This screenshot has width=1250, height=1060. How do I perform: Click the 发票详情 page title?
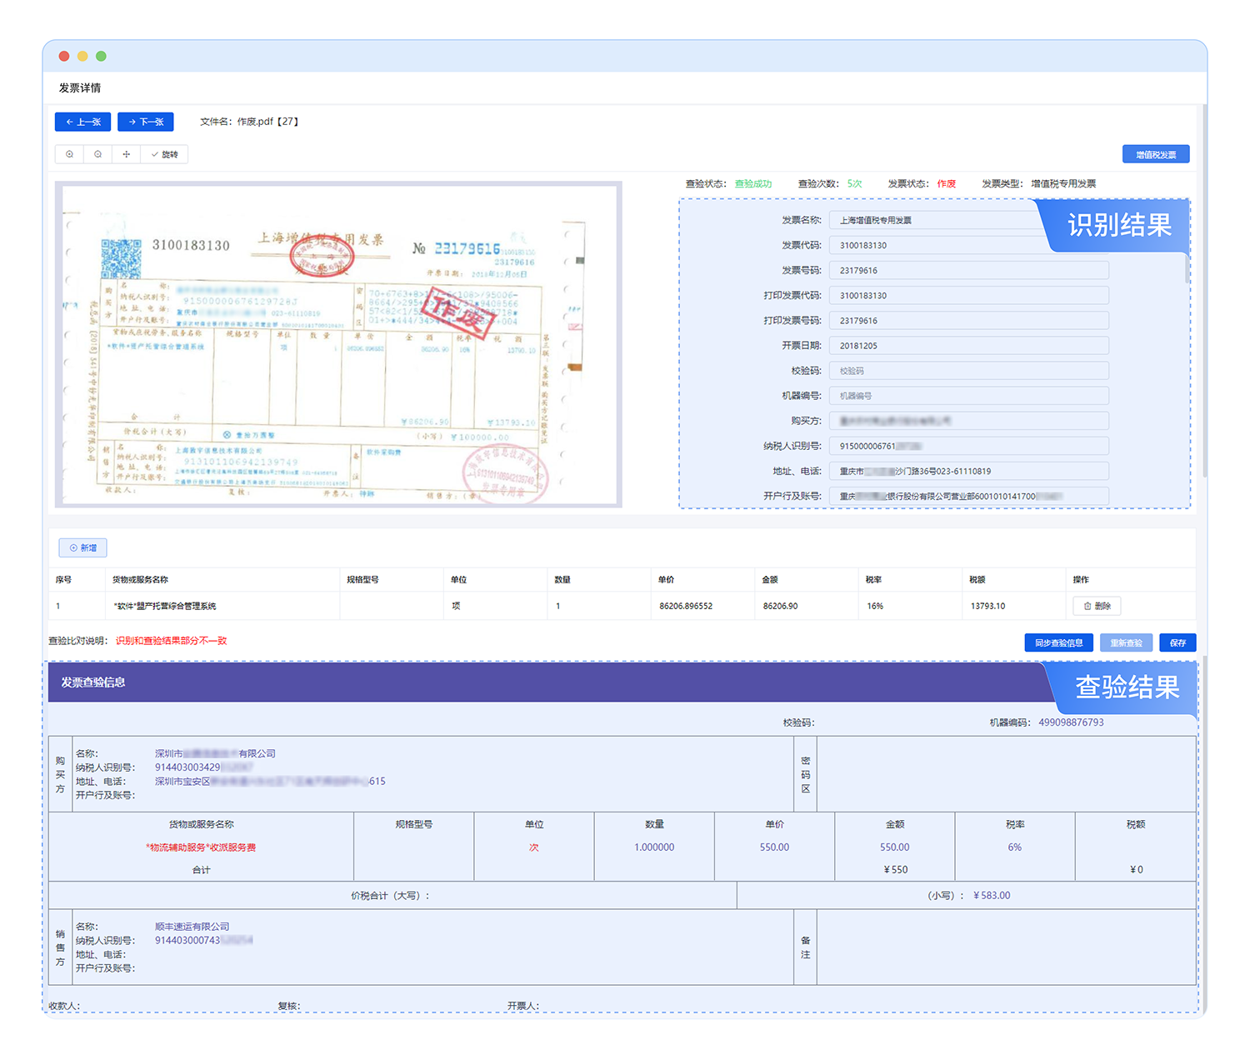[80, 88]
